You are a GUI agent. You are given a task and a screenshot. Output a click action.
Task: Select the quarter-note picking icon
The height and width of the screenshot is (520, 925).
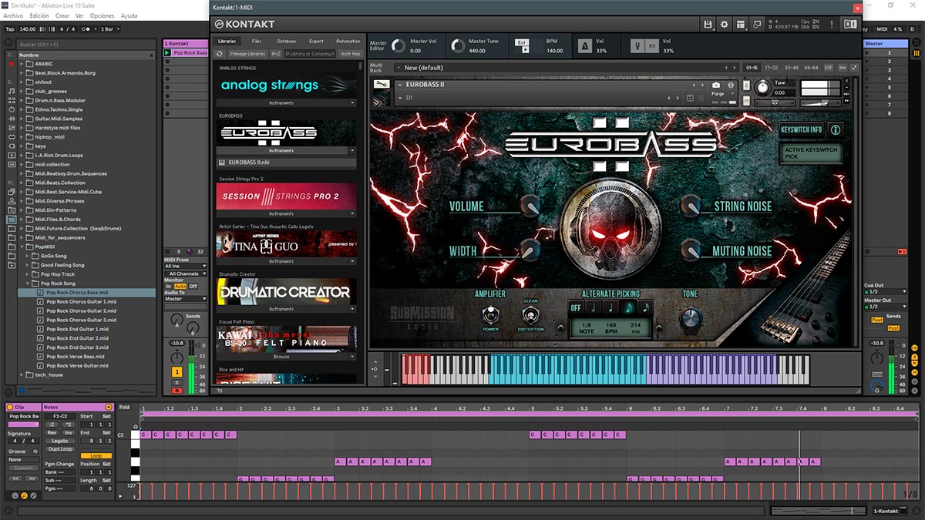(x=610, y=308)
